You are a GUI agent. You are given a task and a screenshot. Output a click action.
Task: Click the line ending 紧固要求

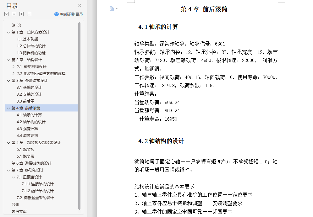(184, 212)
